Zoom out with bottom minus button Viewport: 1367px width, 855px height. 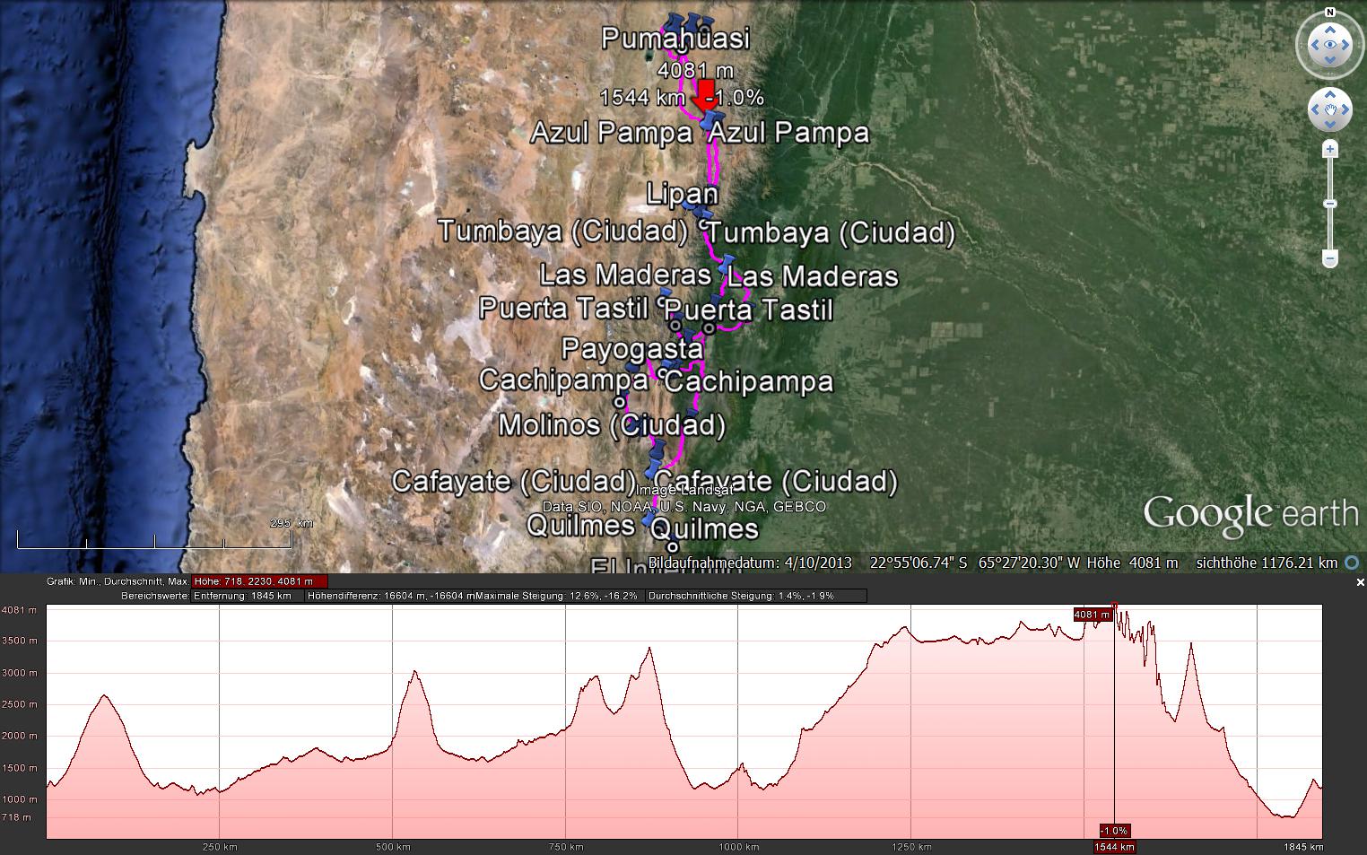pyautogui.click(x=1330, y=258)
